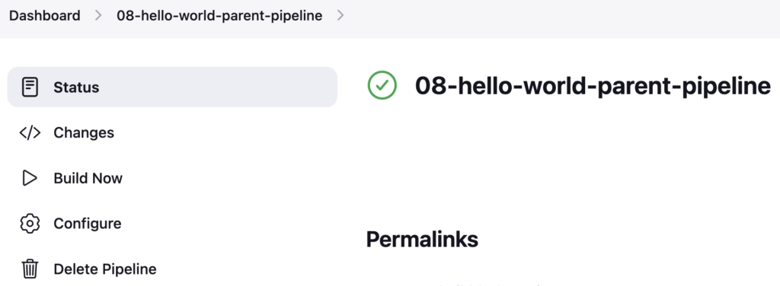
Task: Click the Configure gear icon
Action: [30, 224]
